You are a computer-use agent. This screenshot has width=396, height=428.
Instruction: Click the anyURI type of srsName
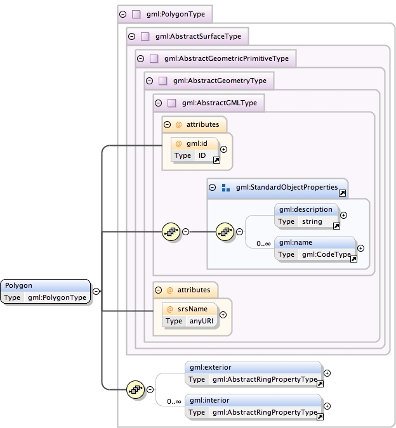[202, 321]
